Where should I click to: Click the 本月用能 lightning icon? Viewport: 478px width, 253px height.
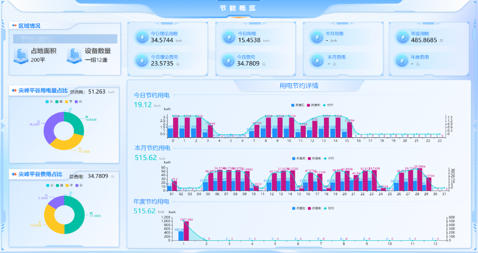(x=316, y=37)
